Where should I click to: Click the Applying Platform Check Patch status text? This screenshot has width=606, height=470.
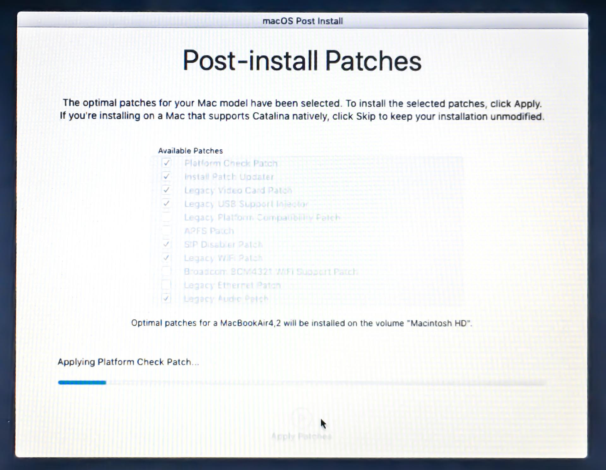pyautogui.click(x=128, y=362)
